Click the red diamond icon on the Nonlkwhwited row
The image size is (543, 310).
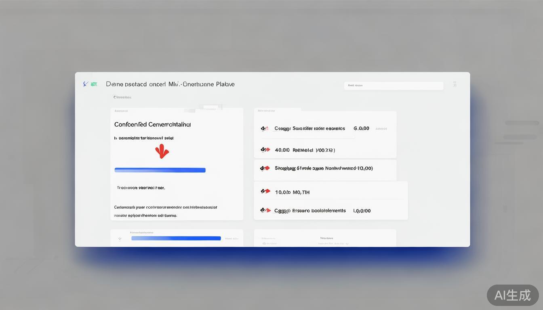(265, 168)
